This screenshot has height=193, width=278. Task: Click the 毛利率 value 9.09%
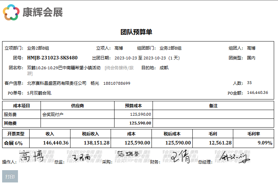point(265,143)
